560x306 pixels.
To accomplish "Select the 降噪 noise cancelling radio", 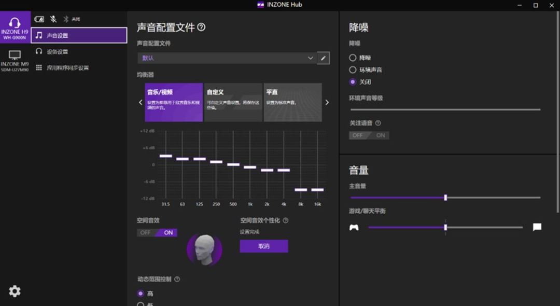I will [353, 58].
